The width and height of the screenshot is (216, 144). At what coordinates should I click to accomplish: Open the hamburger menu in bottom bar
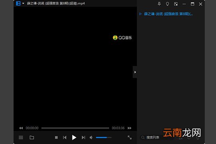click(21, 138)
